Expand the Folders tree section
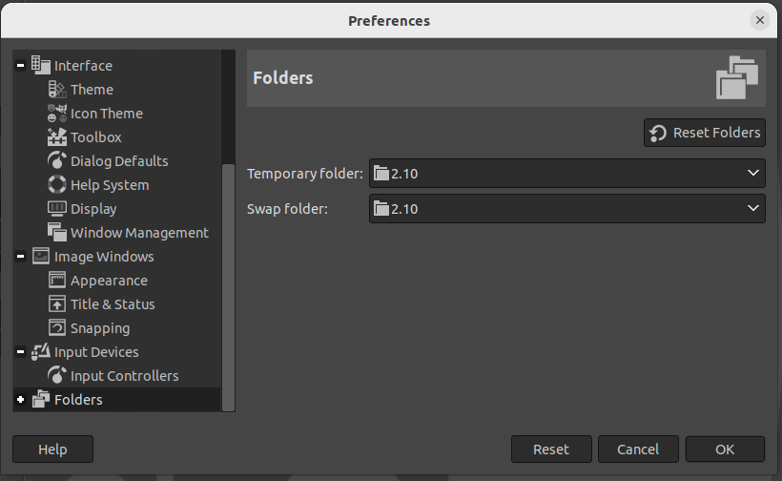 [21, 400]
